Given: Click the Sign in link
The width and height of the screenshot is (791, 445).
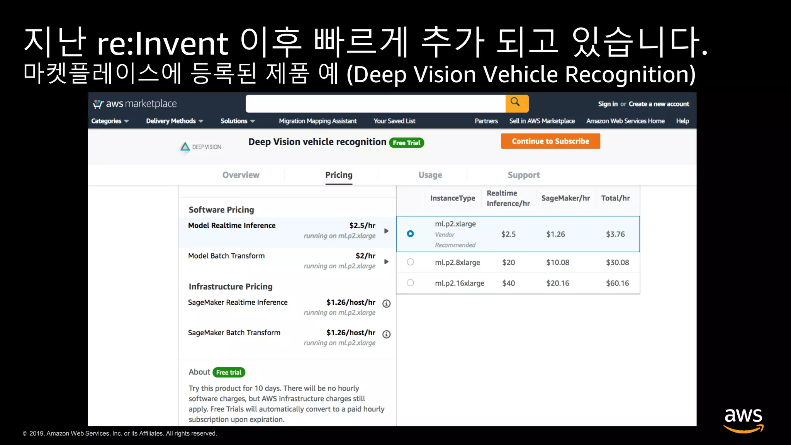Looking at the screenshot, I should 608,104.
